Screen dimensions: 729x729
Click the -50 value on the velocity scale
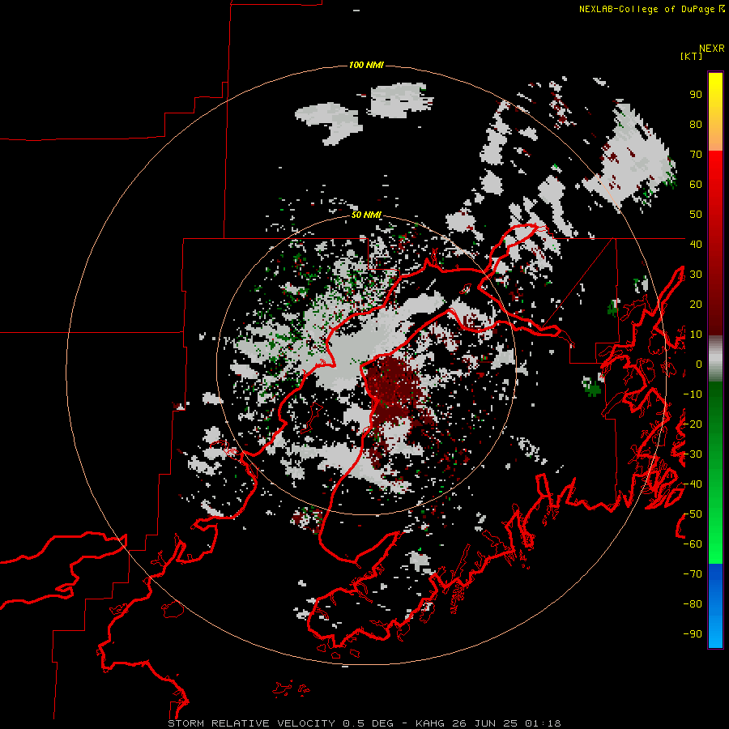tap(693, 514)
